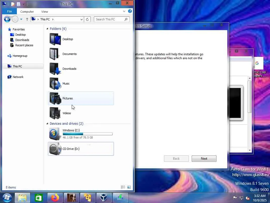This screenshot has width=270, height=203.
Task: Open the Start orb
Action: pyautogui.click(x=7, y=198)
